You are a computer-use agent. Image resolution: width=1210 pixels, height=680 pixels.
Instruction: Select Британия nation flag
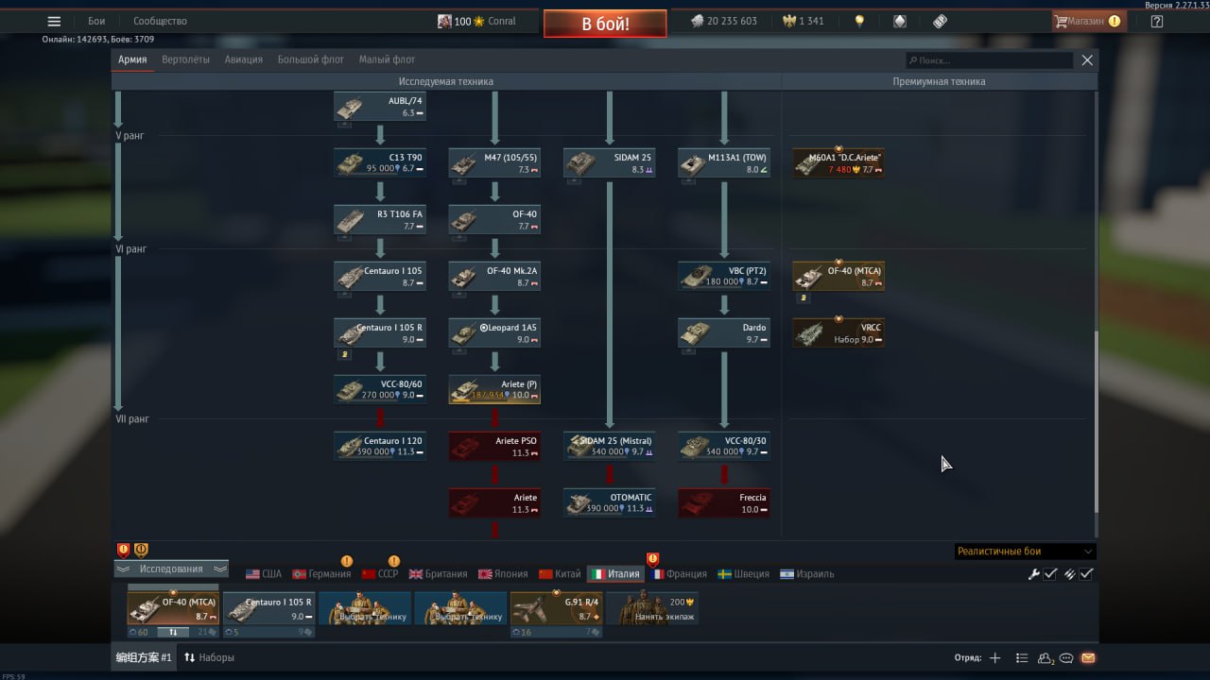click(438, 573)
